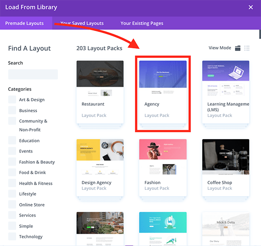This screenshot has width=261, height=246.
Task: Check the Art & Design category
Action: pyautogui.click(x=12, y=99)
